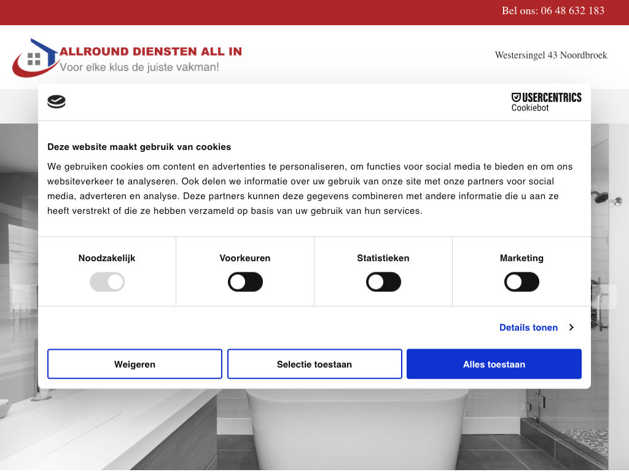This screenshot has width=629, height=472.
Task: Accept all cookies with Alles toestaan
Action: coord(494,364)
